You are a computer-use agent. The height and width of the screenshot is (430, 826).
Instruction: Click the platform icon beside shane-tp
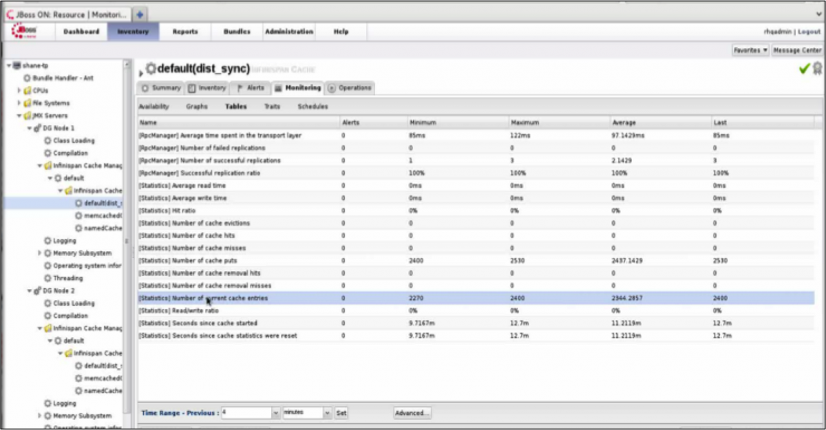pyautogui.click(x=17, y=65)
